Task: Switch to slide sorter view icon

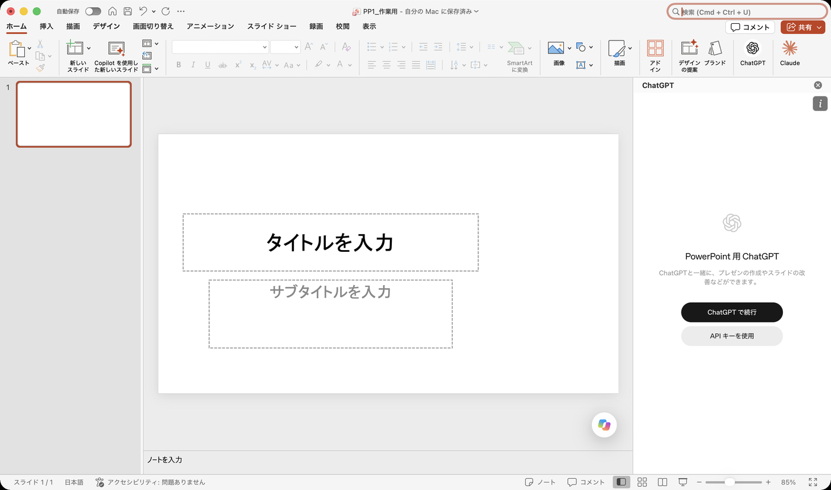Action: pyautogui.click(x=642, y=482)
